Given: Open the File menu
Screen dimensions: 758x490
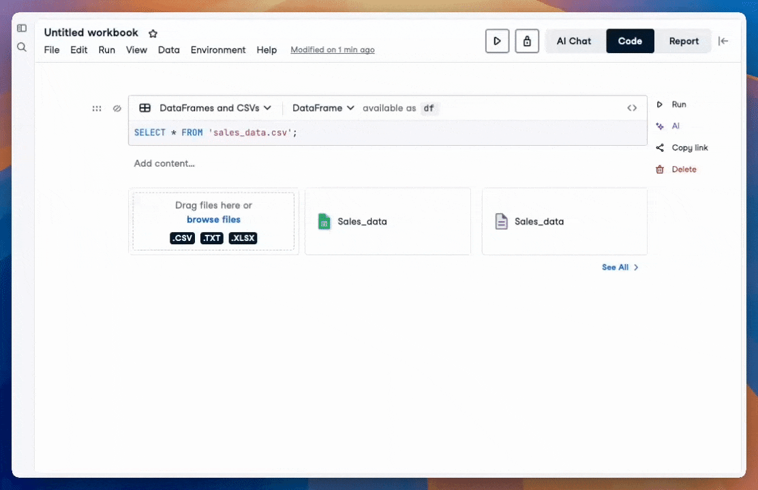Looking at the screenshot, I should click(x=52, y=50).
